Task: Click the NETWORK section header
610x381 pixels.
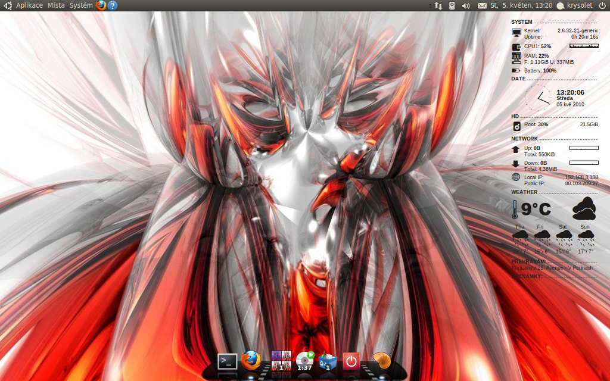Action: [524, 139]
